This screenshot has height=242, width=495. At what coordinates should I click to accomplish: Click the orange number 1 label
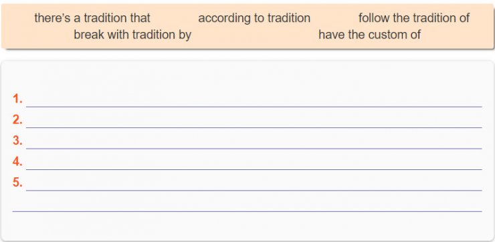[17, 99]
